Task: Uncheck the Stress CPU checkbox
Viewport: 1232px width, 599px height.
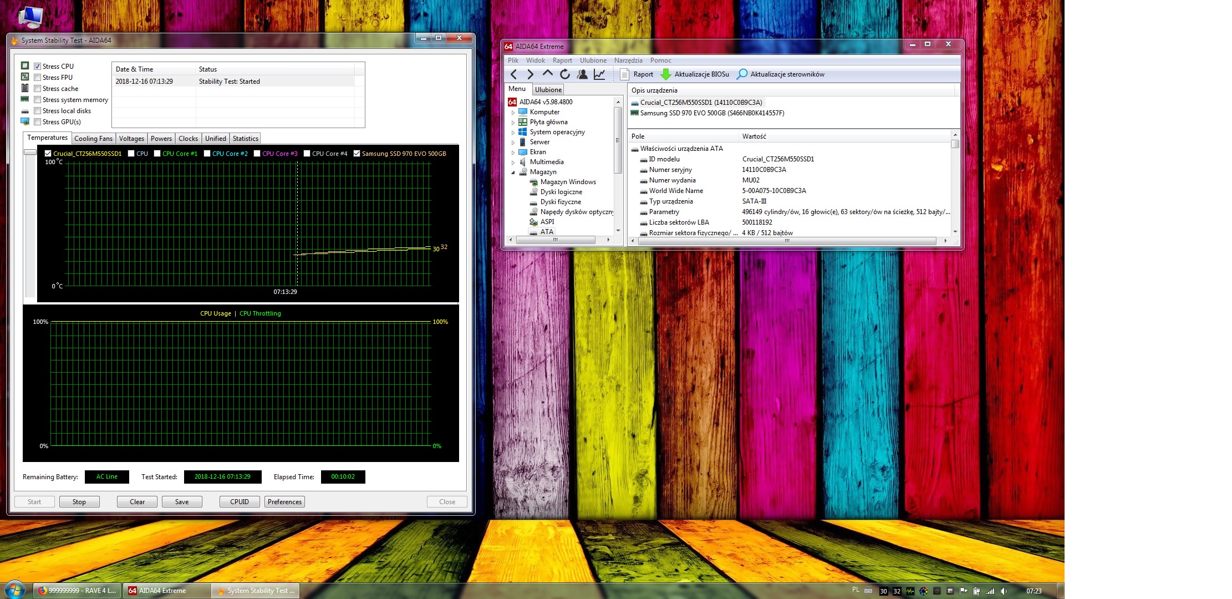Action: [38, 67]
